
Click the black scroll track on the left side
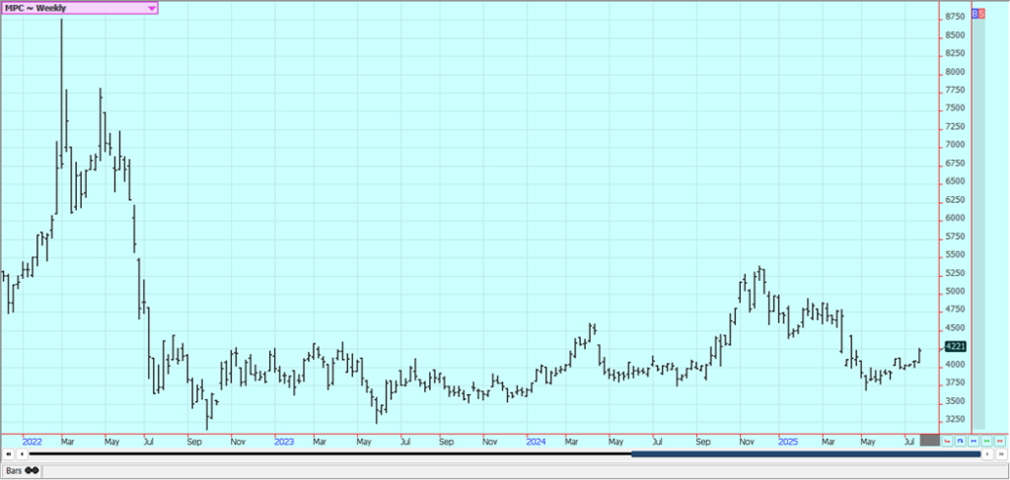point(329,454)
